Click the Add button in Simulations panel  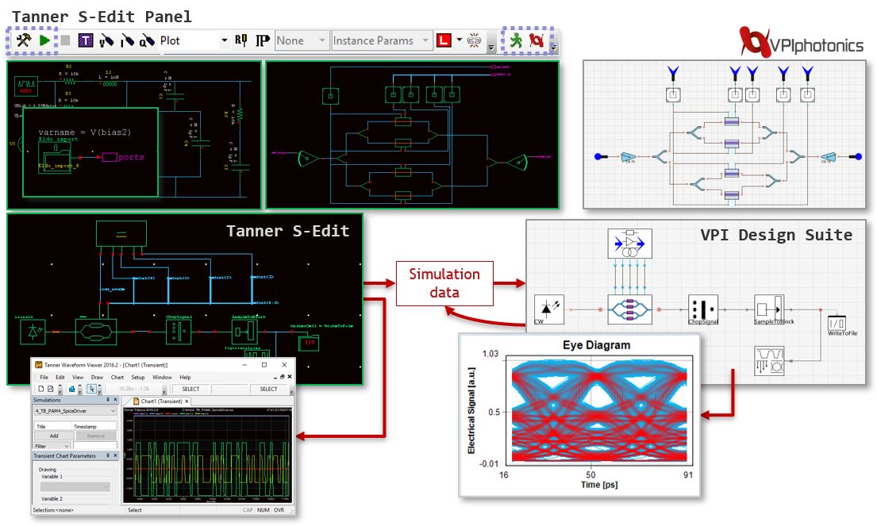coord(54,436)
